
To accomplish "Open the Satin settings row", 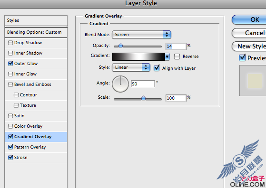I will tap(36, 116).
